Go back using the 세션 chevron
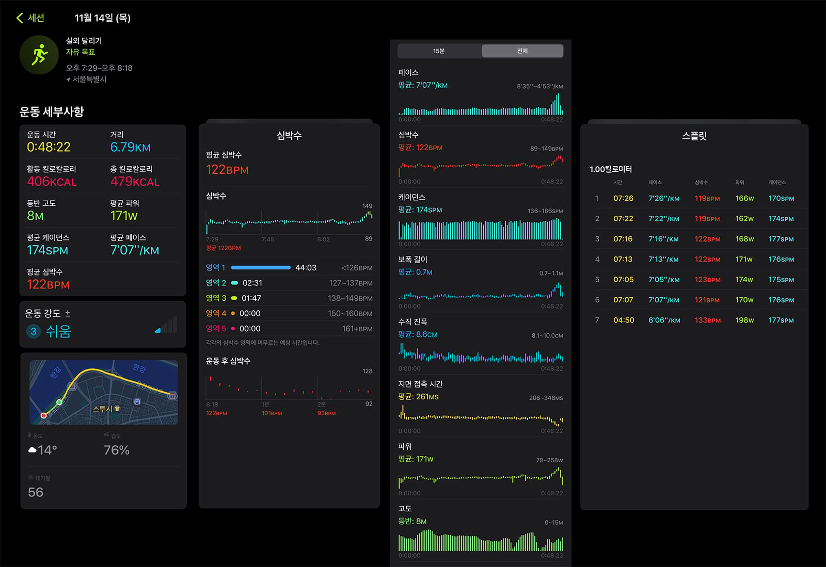826x567 pixels. [20, 18]
